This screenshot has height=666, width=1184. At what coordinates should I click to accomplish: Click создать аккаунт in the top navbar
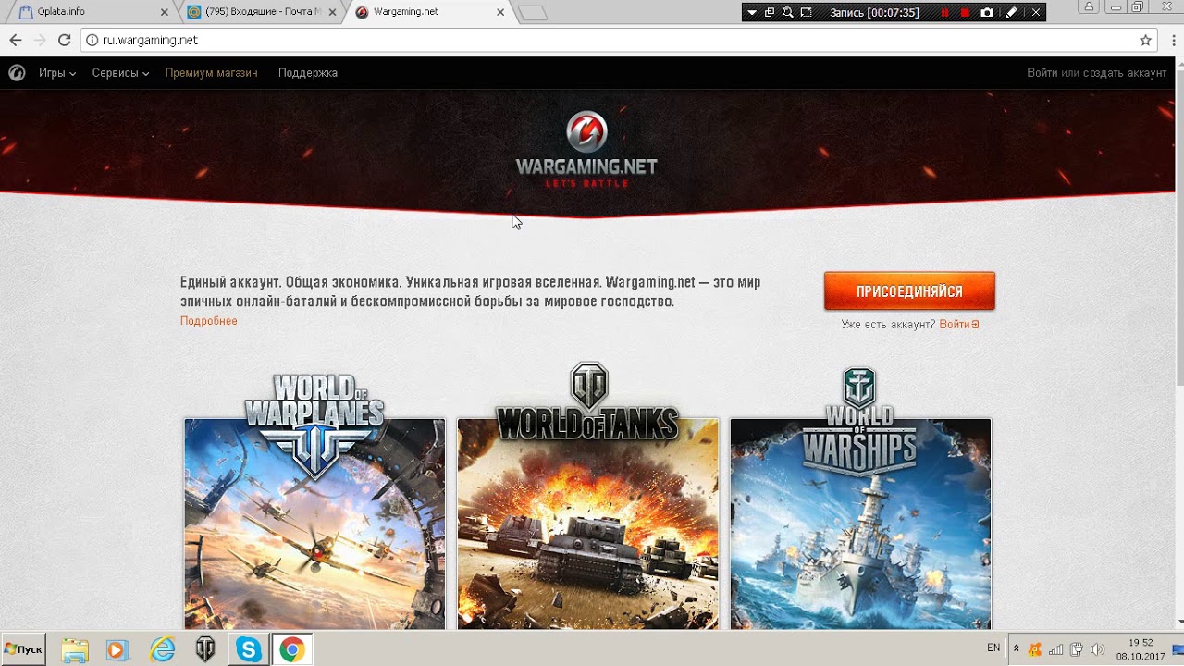click(x=1123, y=72)
